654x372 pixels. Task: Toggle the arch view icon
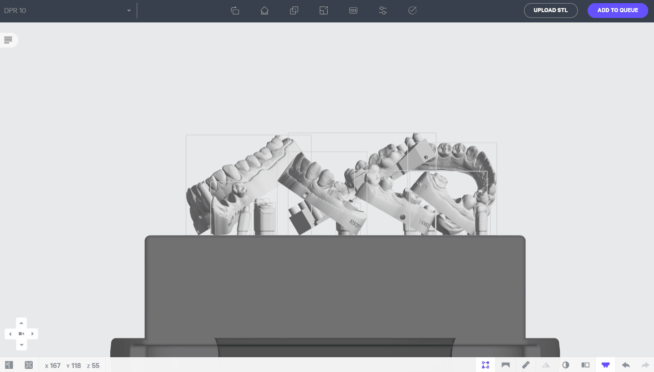click(x=506, y=365)
